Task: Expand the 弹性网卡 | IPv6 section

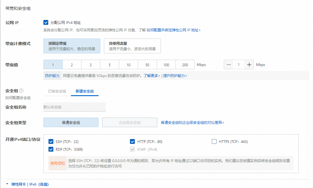Action: pos(27,184)
